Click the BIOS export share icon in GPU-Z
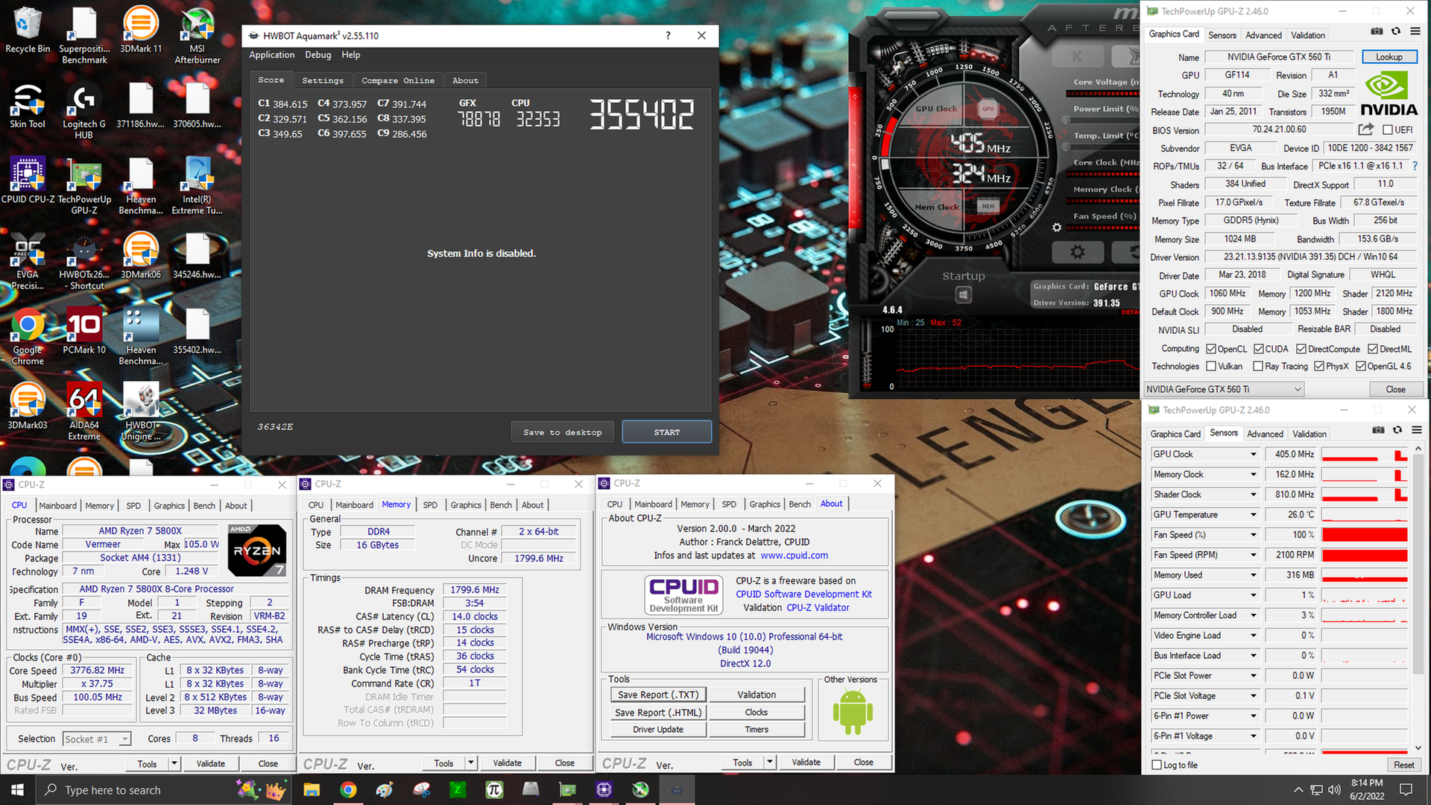 pyautogui.click(x=1365, y=129)
